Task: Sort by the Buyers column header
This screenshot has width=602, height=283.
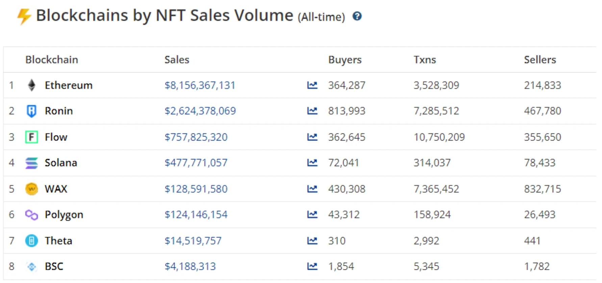Action: coord(345,59)
